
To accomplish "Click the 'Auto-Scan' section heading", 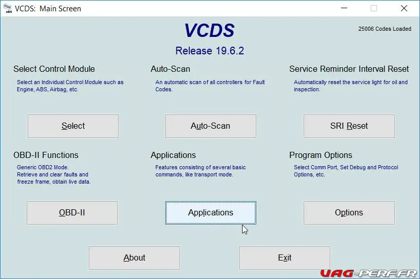I will [170, 69].
